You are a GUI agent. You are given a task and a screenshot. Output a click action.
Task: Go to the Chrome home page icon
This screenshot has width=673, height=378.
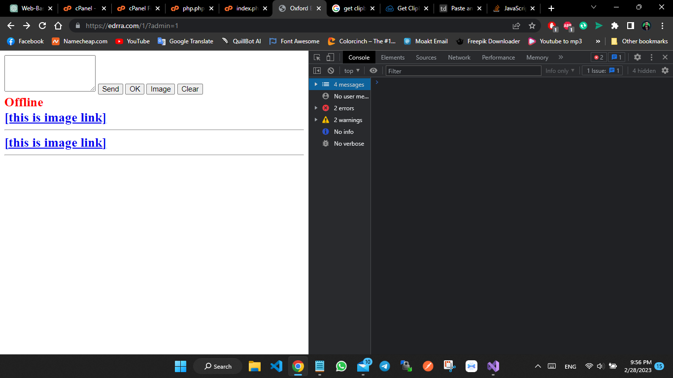58,26
